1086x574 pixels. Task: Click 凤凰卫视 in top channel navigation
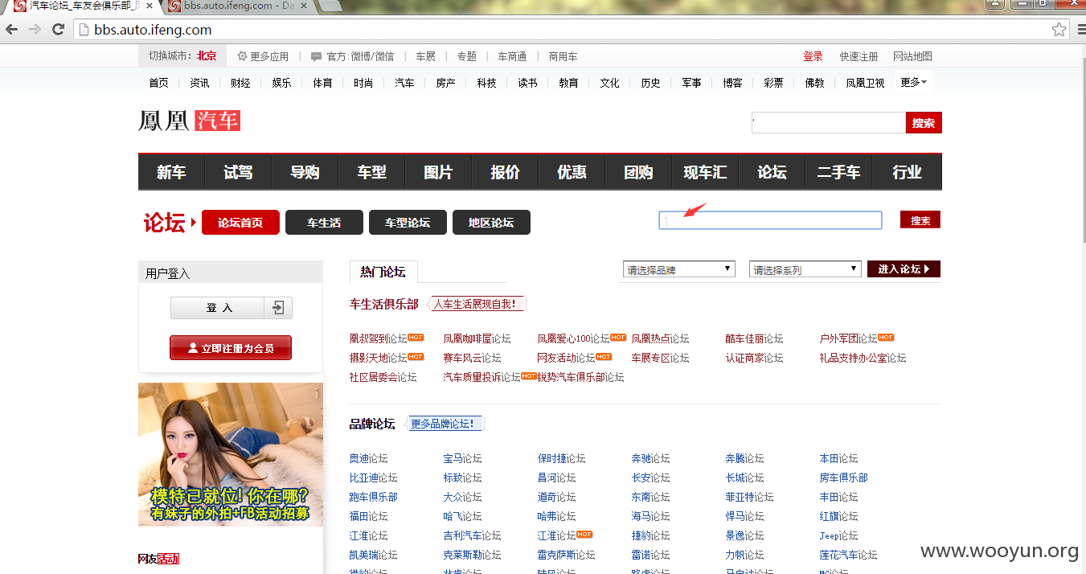864,83
